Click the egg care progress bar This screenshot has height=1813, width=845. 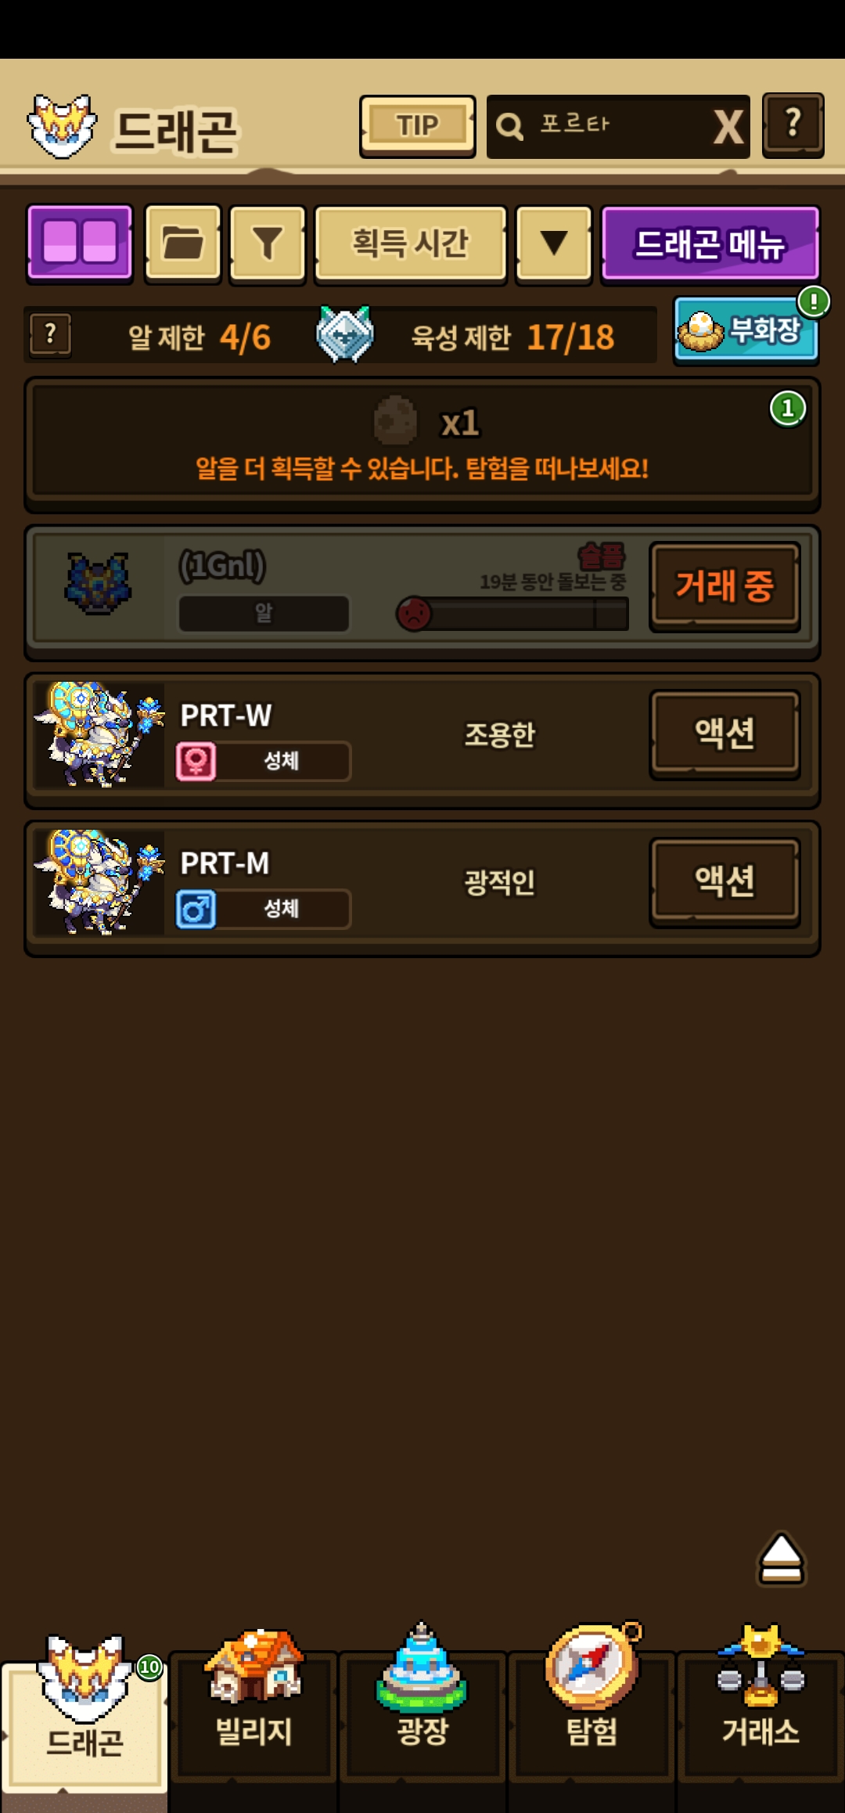coord(512,614)
